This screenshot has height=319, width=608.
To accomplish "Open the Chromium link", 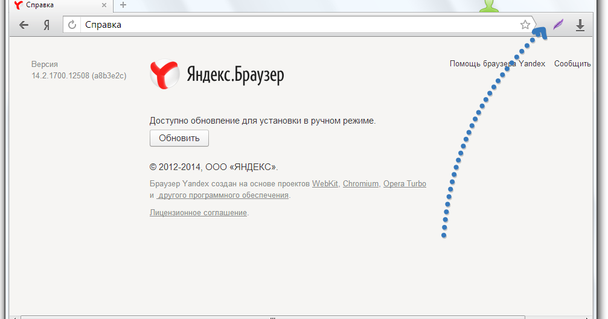I will pos(360,183).
